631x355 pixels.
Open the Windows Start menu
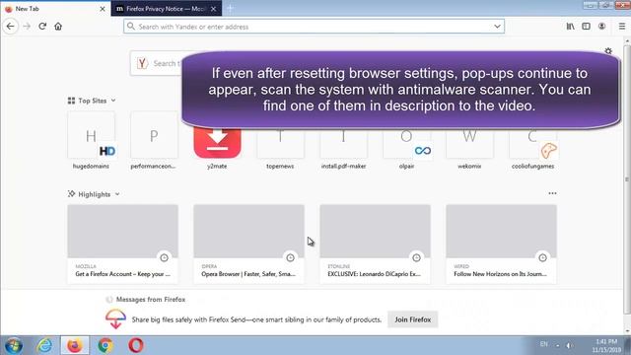click(14, 345)
